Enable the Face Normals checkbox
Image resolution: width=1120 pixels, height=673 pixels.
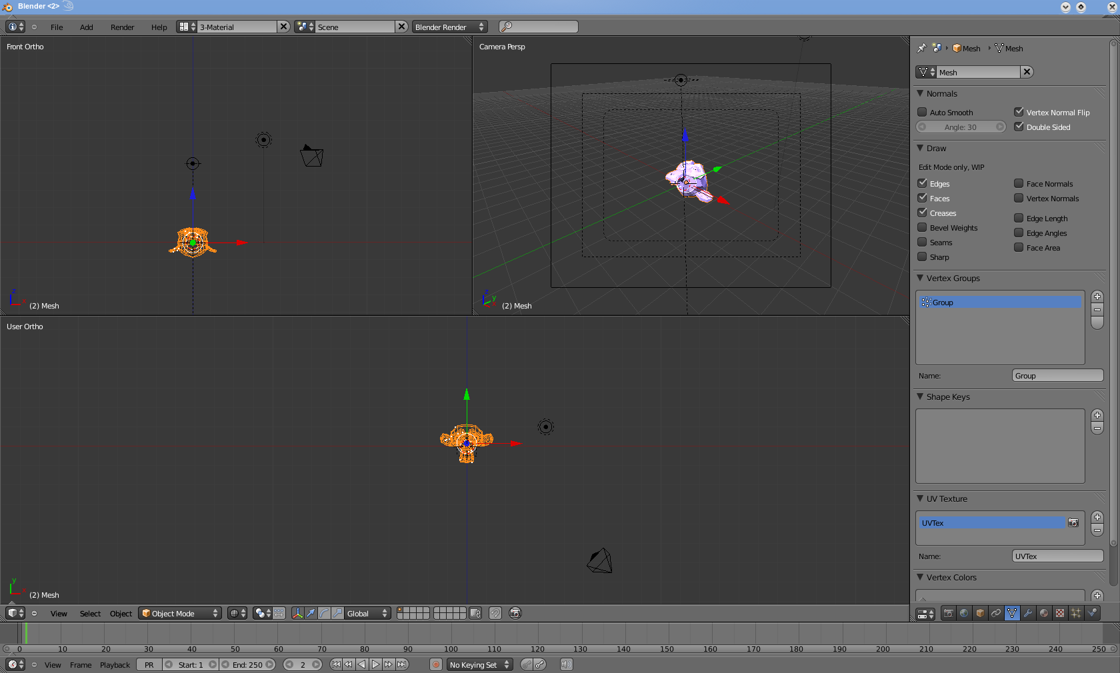click(x=1019, y=183)
